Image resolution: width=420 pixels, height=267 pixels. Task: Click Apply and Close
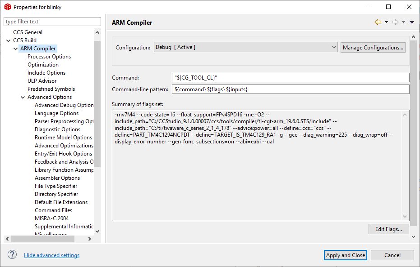pyautogui.click(x=345, y=255)
